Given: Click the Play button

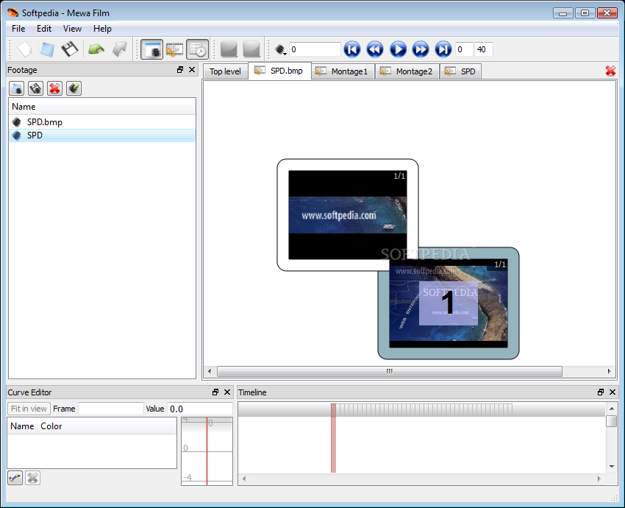Looking at the screenshot, I should 398,49.
